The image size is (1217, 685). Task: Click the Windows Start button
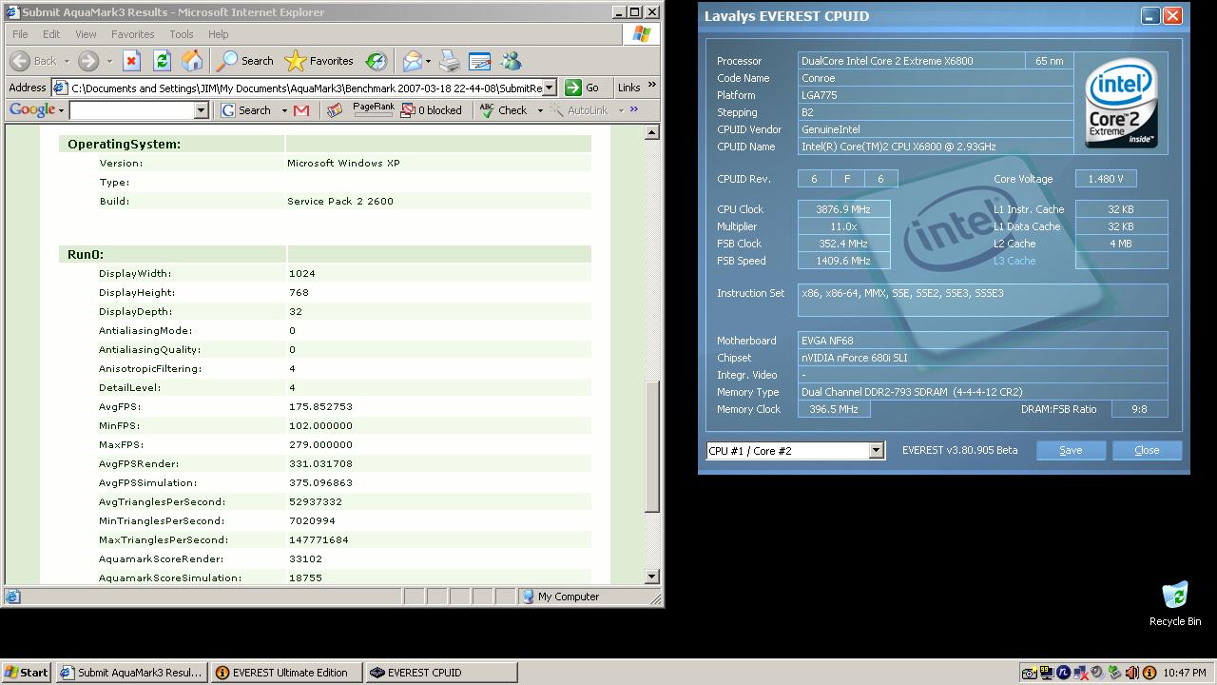(x=27, y=673)
